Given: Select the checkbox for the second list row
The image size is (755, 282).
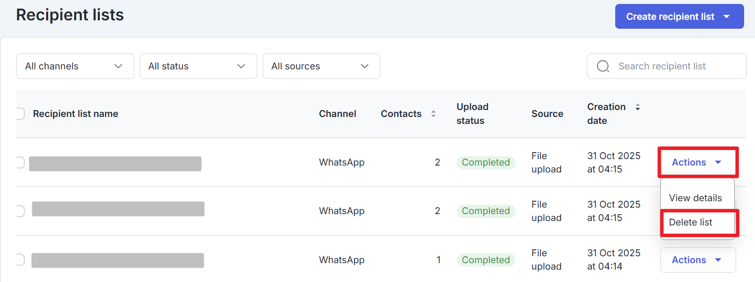Looking at the screenshot, I should tap(20, 211).
